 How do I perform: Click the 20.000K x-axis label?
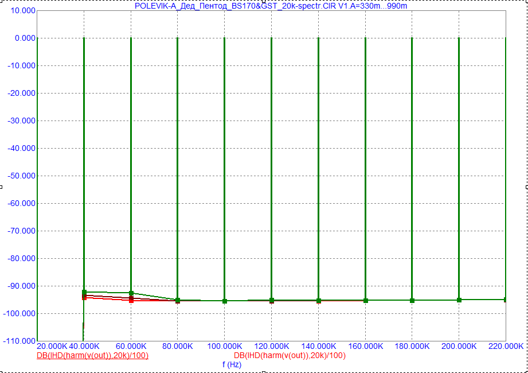[52, 347]
